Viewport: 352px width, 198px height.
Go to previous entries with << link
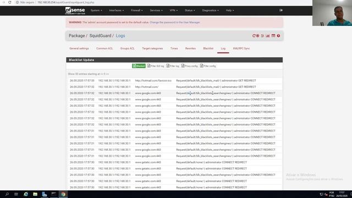[x=101, y=74]
